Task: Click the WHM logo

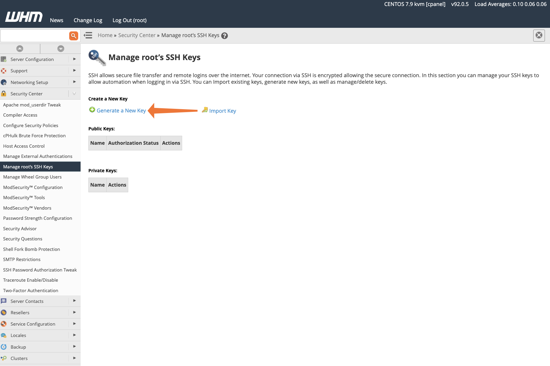Action: point(23,17)
